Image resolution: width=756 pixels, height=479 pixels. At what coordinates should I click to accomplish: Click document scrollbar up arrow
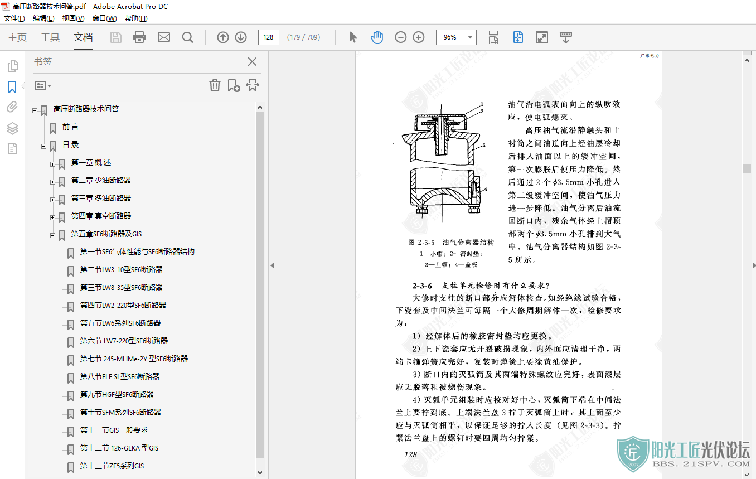(x=747, y=60)
